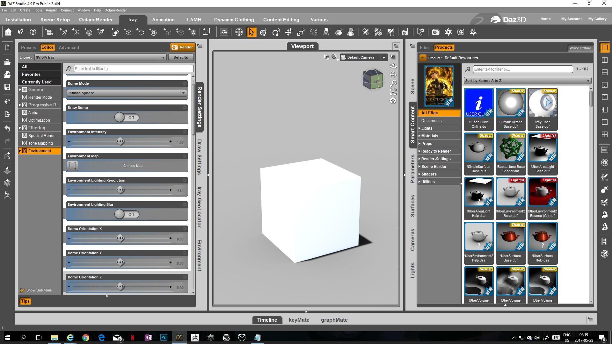This screenshot has width=612, height=344.
Task: Click the Defaults button
Action: tap(181, 57)
